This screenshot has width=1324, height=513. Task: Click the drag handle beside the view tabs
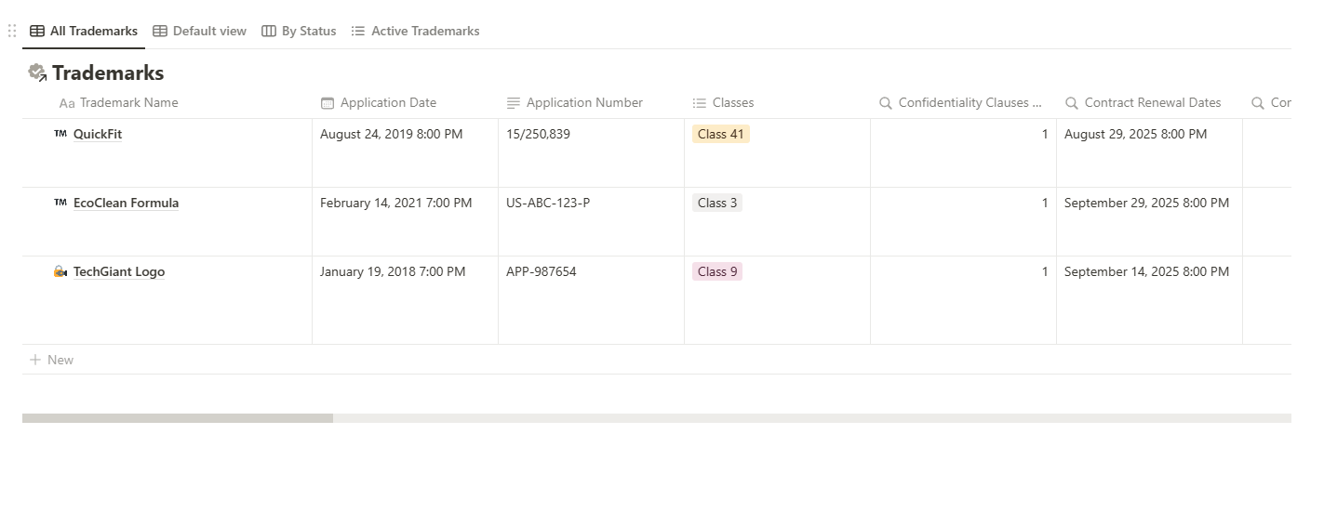tap(12, 31)
